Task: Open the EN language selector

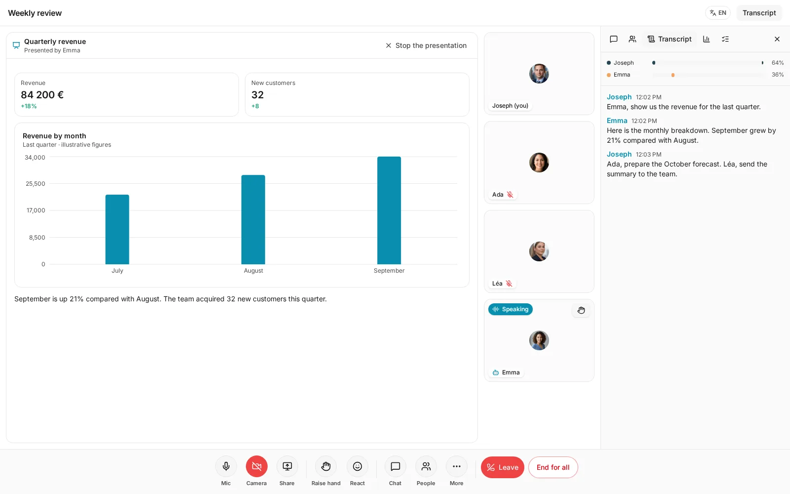Action: tap(718, 13)
